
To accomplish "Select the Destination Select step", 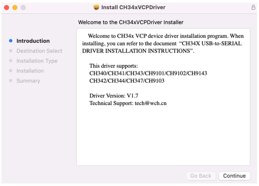I will coord(39,51).
